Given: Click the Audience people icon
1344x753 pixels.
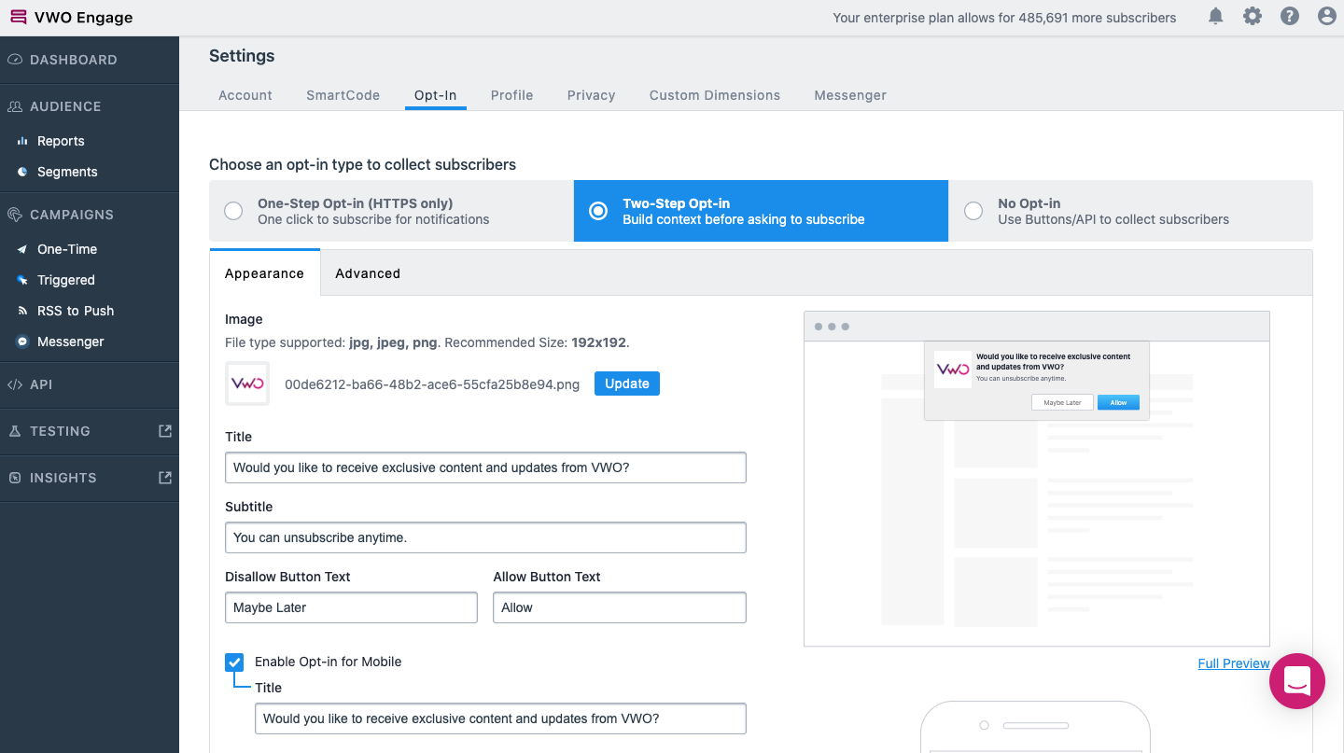Looking at the screenshot, I should pos(15,106).
